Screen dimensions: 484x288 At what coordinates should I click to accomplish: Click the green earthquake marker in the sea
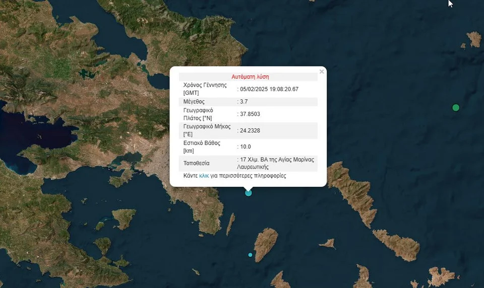[x=456, y=107]
